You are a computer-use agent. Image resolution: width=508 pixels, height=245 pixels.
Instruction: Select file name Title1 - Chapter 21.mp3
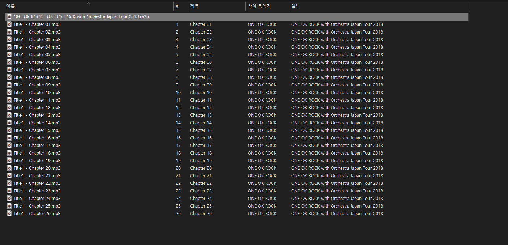point(37,176)
